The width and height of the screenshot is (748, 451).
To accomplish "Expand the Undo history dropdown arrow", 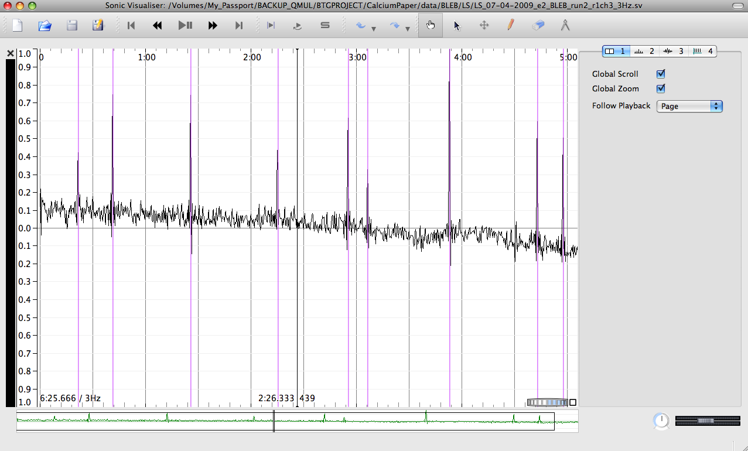I will pos(374,29).
